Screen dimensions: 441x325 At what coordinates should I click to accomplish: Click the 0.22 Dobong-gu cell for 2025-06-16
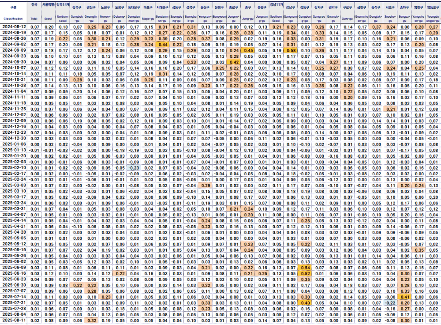[x=120, y=273]
